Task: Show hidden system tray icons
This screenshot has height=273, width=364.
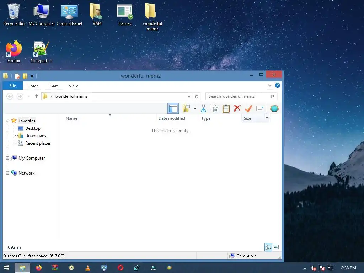Action: pos(305,268)
